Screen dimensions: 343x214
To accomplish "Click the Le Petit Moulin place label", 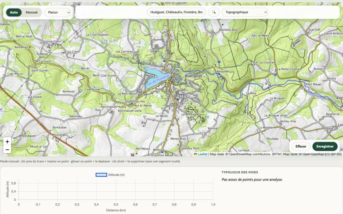I will pos(127,94).
